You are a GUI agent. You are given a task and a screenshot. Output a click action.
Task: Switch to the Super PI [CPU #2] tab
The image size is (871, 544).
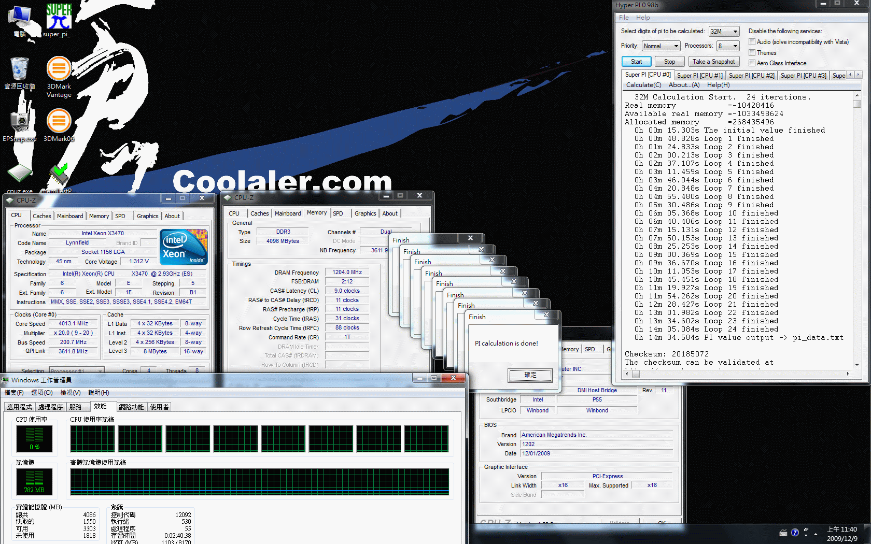click(751, 76)
